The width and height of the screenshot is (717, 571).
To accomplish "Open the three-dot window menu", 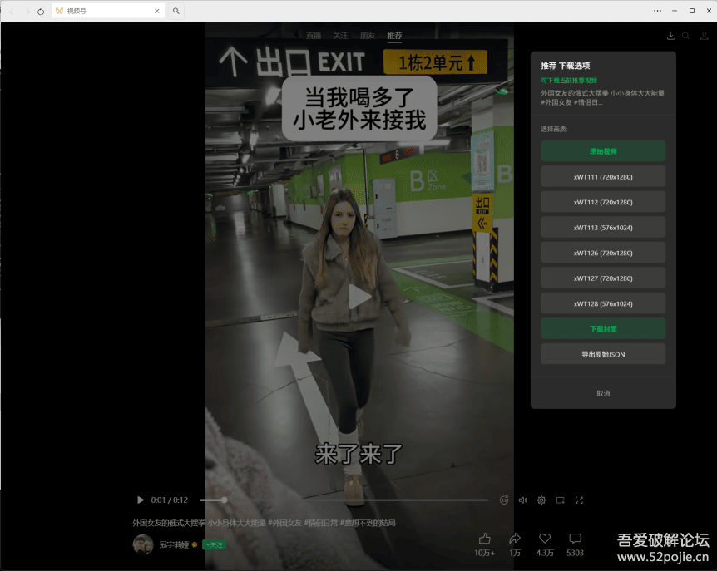I will pos(657,11).
